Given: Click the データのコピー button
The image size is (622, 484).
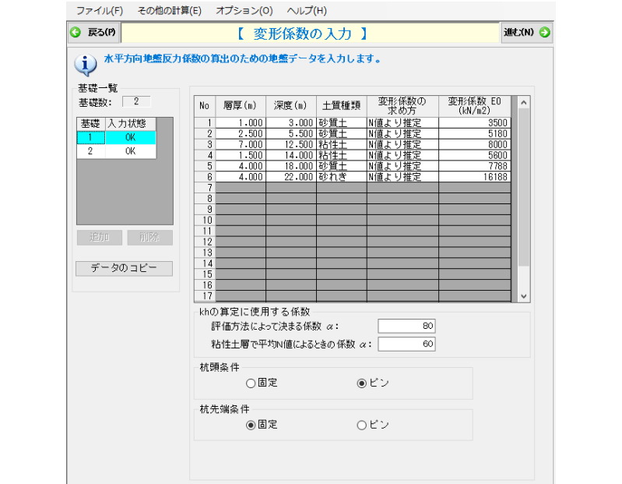Looking at the screenshot, I should pyautogui.click(x=124, y=268).
